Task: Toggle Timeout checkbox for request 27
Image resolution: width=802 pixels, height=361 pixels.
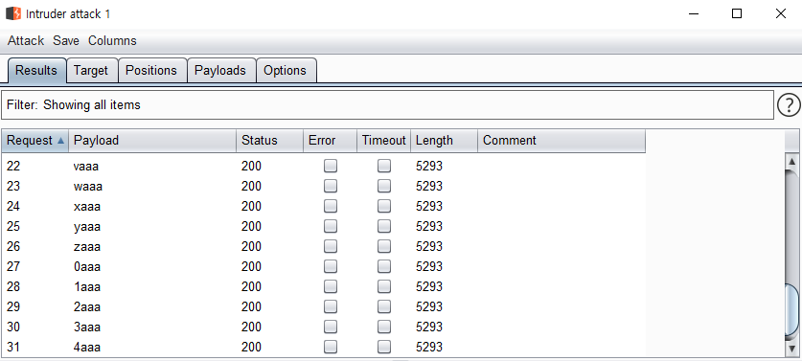Action: click(384, 267)
